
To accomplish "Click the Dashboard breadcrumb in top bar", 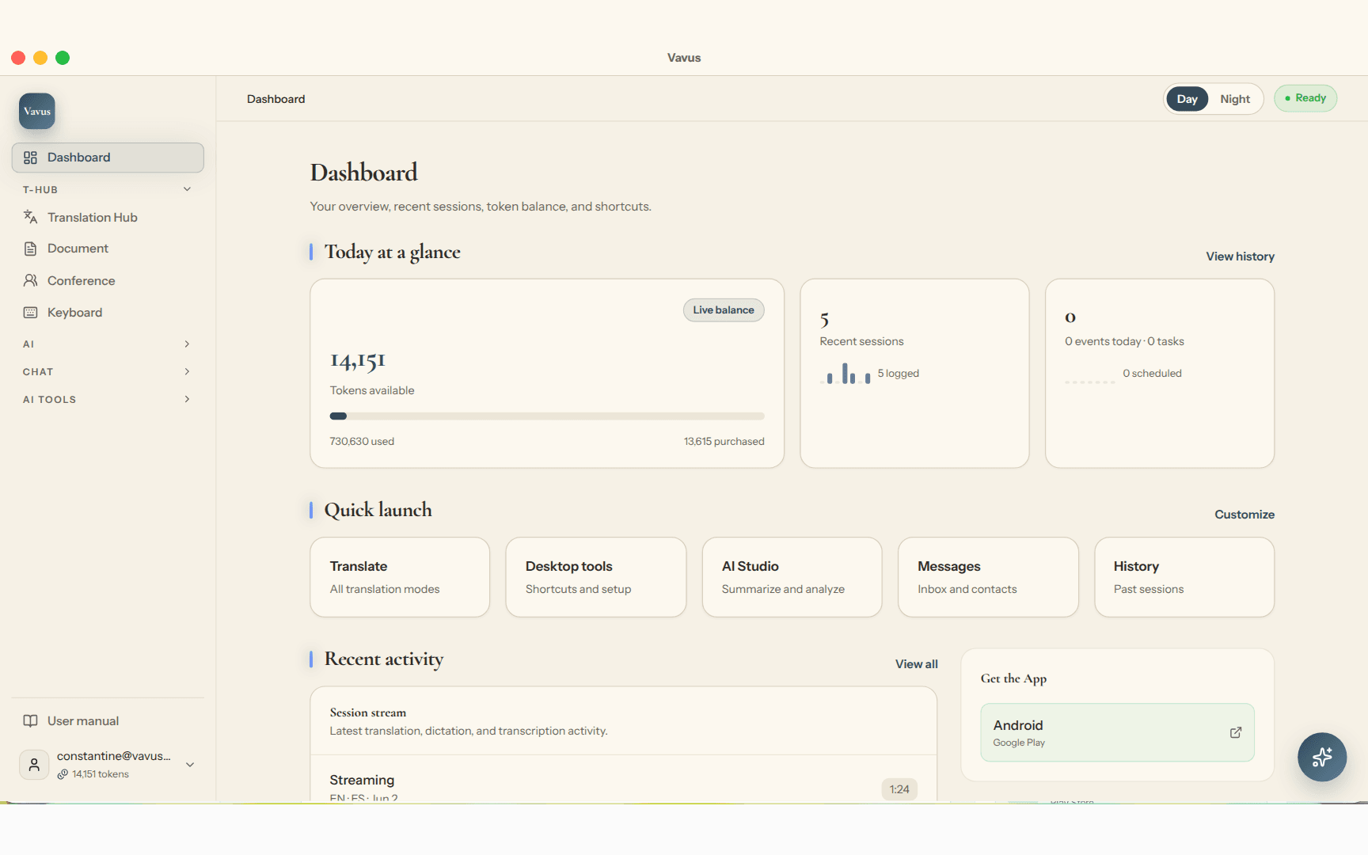I will (x=275, y=99).
